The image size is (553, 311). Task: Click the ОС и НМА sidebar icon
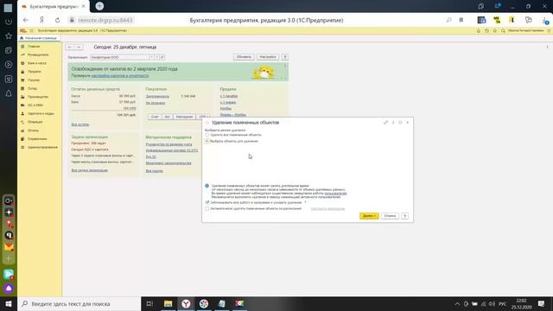[x=22, y=105]
